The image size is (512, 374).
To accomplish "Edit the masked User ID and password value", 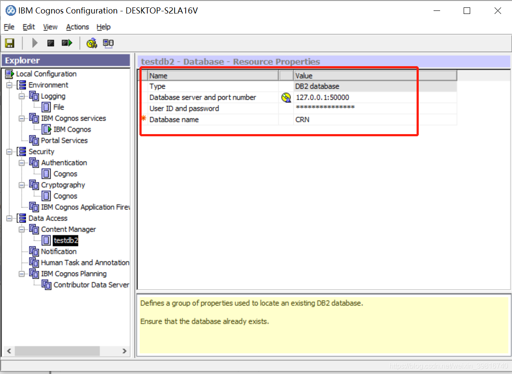I will click(x=375, y=108).
